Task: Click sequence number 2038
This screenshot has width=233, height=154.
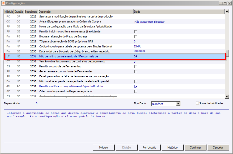Action: point(33,91)
